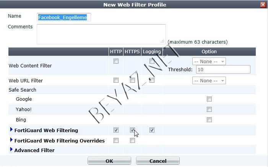The width and height of the screenshot is (268, 167).
Task: Click the Yahoo! label under Safe Search
Action: click(24, 109)
